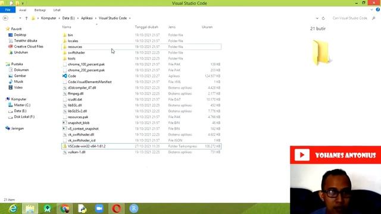Expand the address bar history dropdown
Viewport: 381px width, 214px height.
(317, 18)
